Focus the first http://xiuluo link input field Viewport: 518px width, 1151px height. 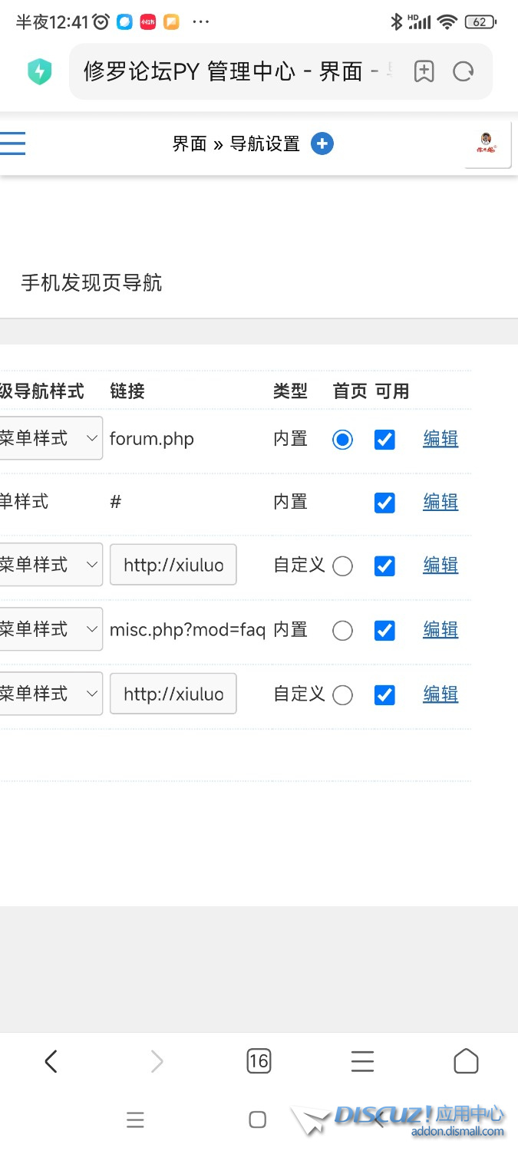coord(173,566)
